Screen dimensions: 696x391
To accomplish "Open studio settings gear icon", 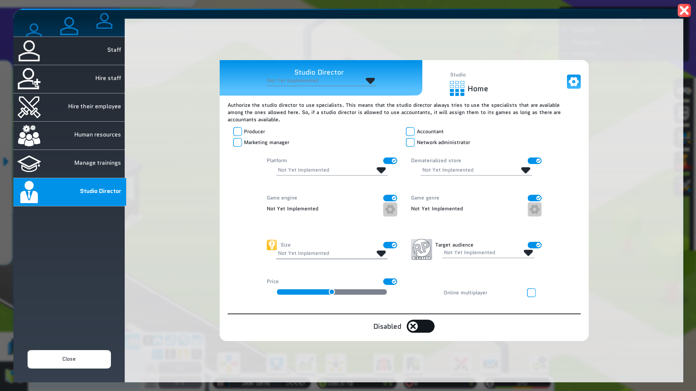I will [x=573, y=82].
